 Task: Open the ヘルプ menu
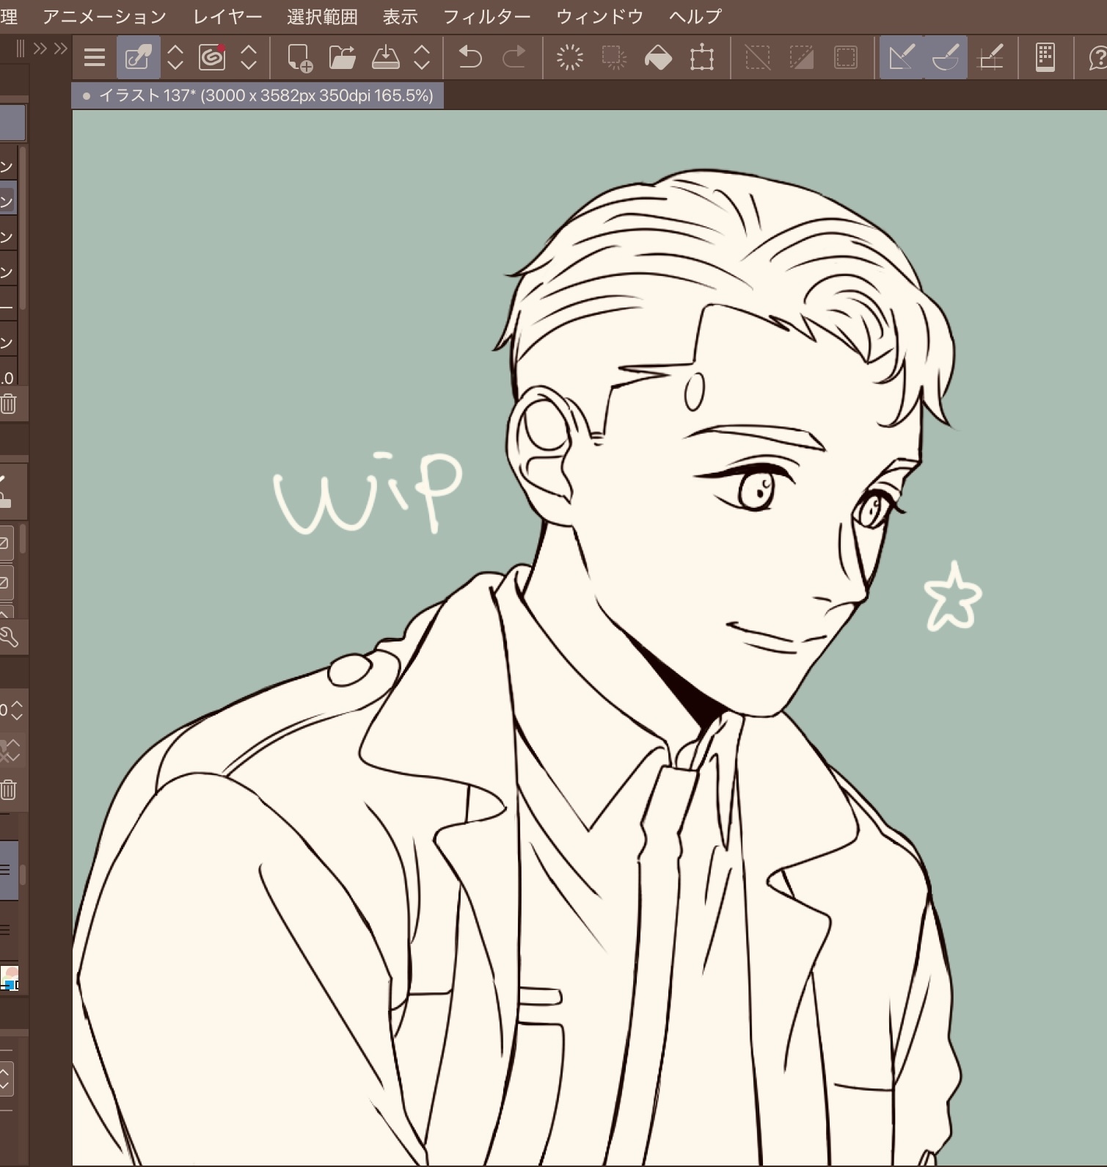pyautogui.click(x=695, y=16)
